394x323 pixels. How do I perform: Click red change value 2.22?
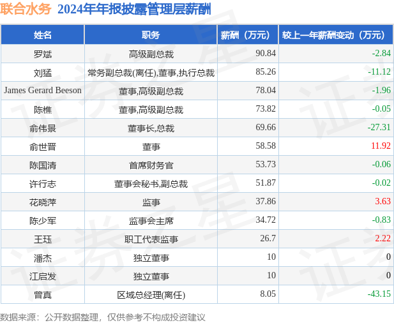point(383,238)
